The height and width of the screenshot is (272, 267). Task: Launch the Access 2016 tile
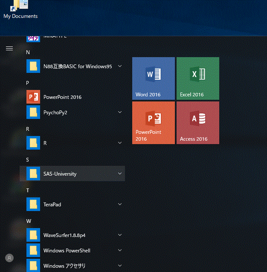[198, 123]
